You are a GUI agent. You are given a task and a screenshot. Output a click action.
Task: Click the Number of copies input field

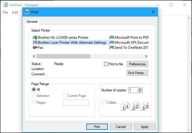(x=133, y=90)
